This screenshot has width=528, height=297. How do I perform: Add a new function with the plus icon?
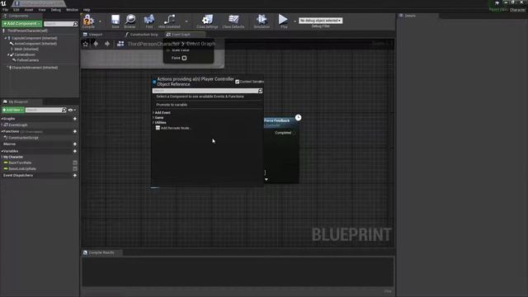(75, 131)
